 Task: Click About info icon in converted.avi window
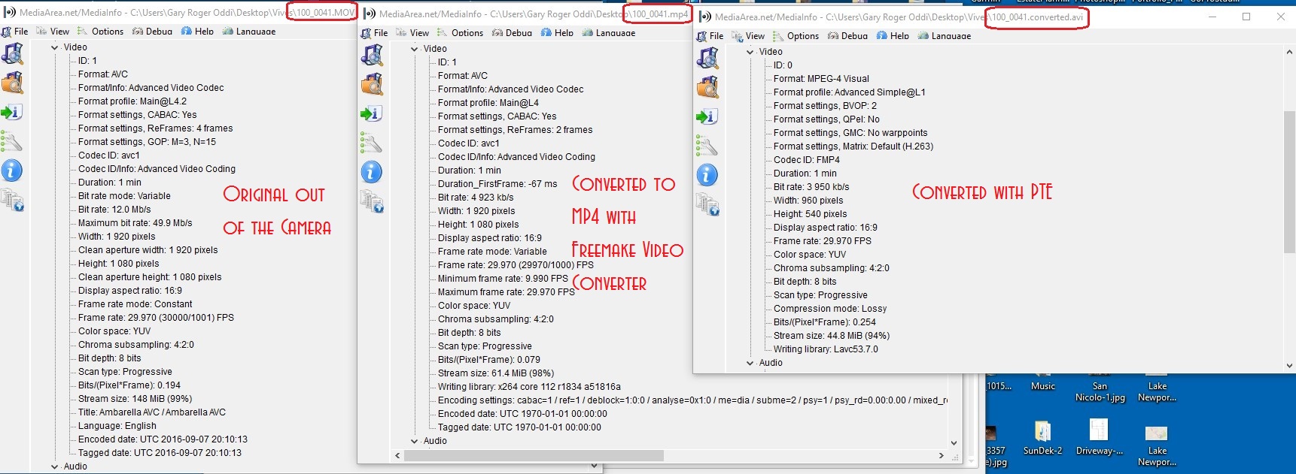[707, 175]
